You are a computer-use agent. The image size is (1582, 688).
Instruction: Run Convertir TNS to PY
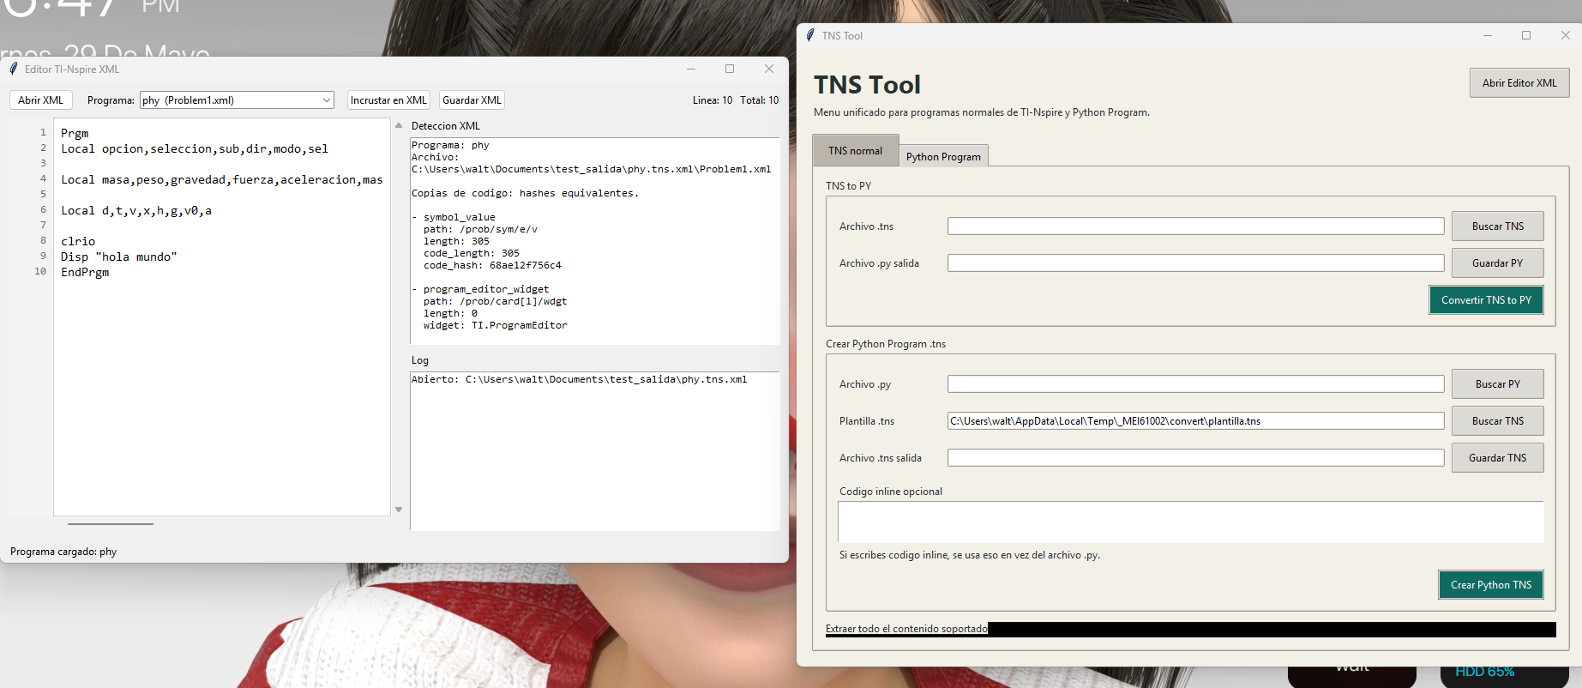1486,300
